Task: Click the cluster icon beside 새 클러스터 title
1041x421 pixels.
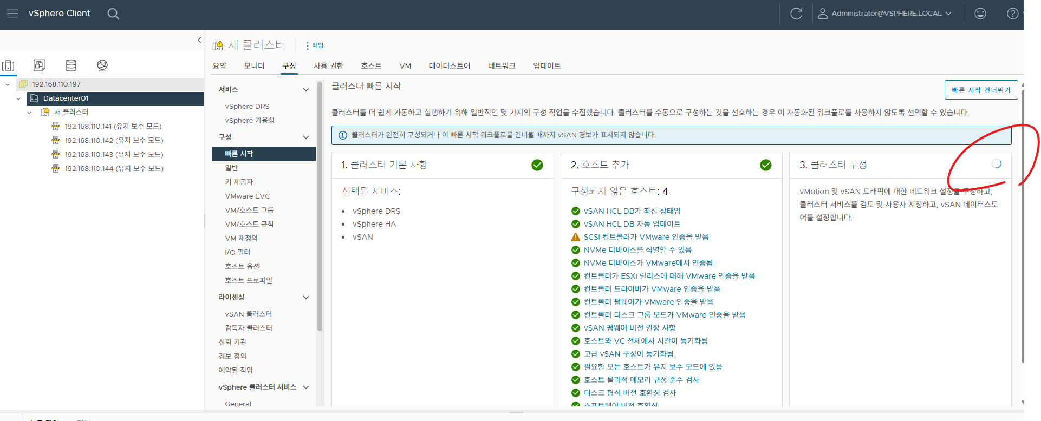Action: (218, 45)
